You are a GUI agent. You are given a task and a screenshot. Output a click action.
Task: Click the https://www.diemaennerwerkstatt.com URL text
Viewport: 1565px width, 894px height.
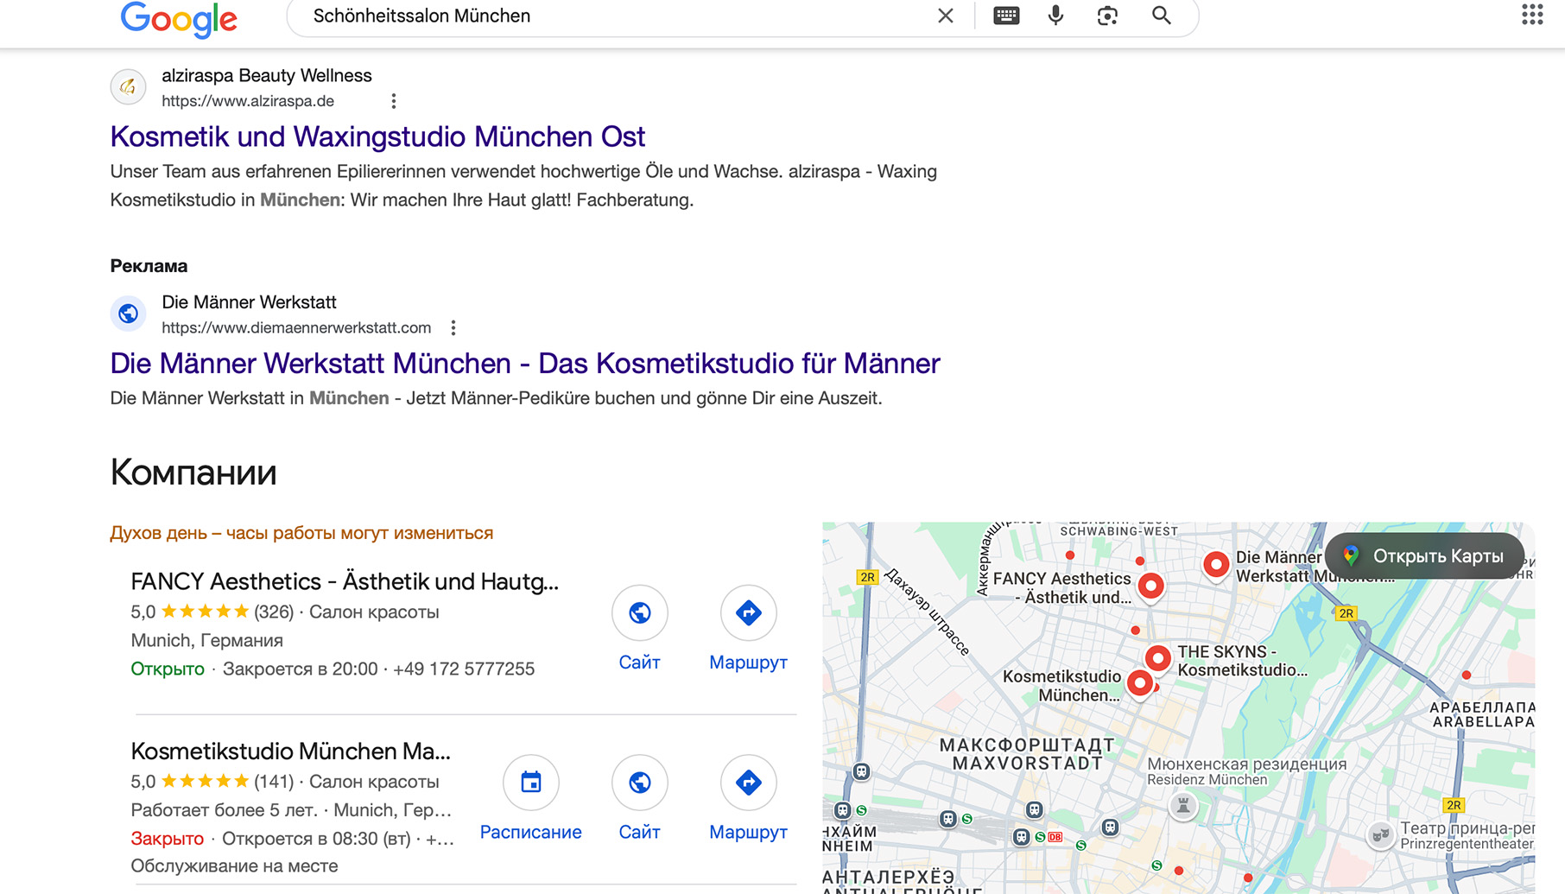(296, 328)
